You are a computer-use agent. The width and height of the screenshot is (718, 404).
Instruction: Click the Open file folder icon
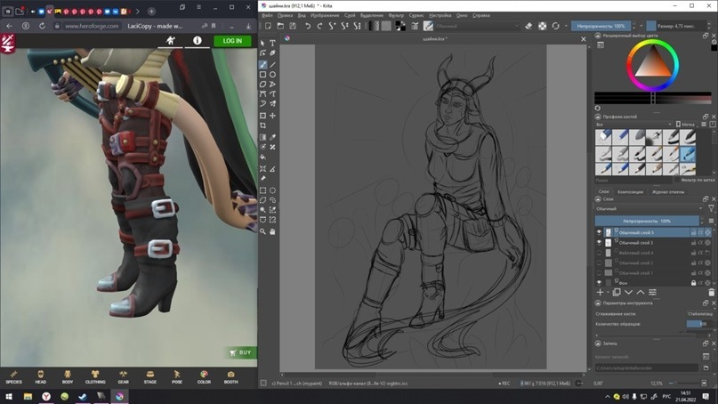tap(280, 26)
